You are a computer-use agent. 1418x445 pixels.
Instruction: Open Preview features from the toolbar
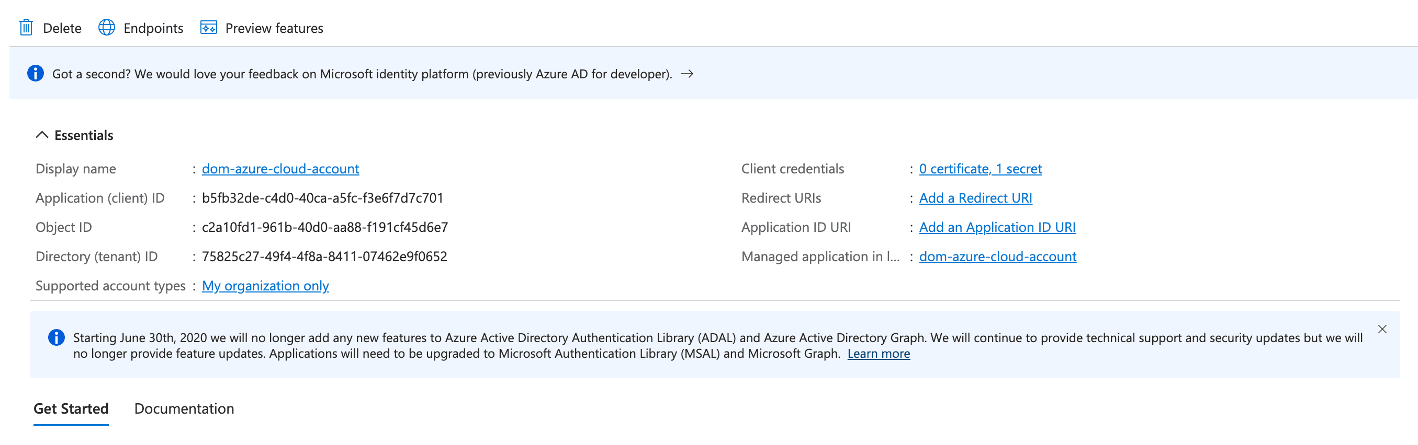(274, 28)
